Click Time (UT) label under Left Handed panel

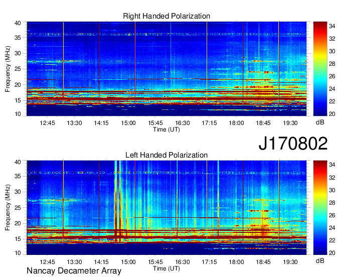click(166, 268)
